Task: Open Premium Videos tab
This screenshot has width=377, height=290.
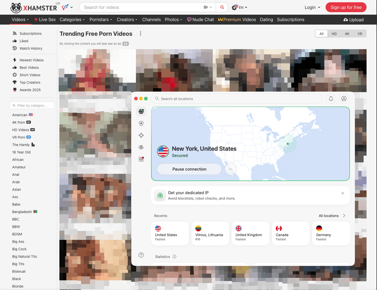Action: (x=237, y=20)
